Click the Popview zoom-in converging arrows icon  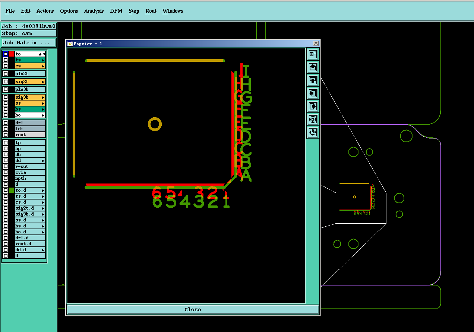click(x=313, y=119)
